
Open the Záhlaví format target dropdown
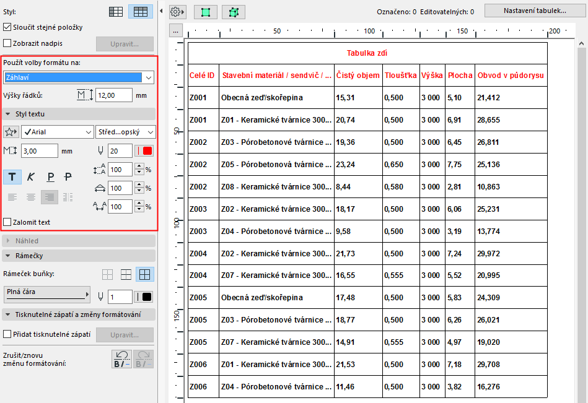pyautogui.click(x=79, y=77)
